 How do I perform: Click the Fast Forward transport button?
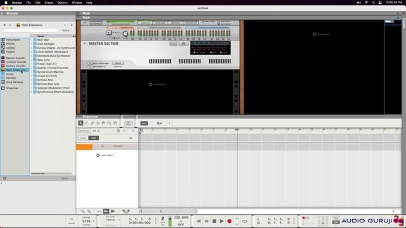[206, 221]
